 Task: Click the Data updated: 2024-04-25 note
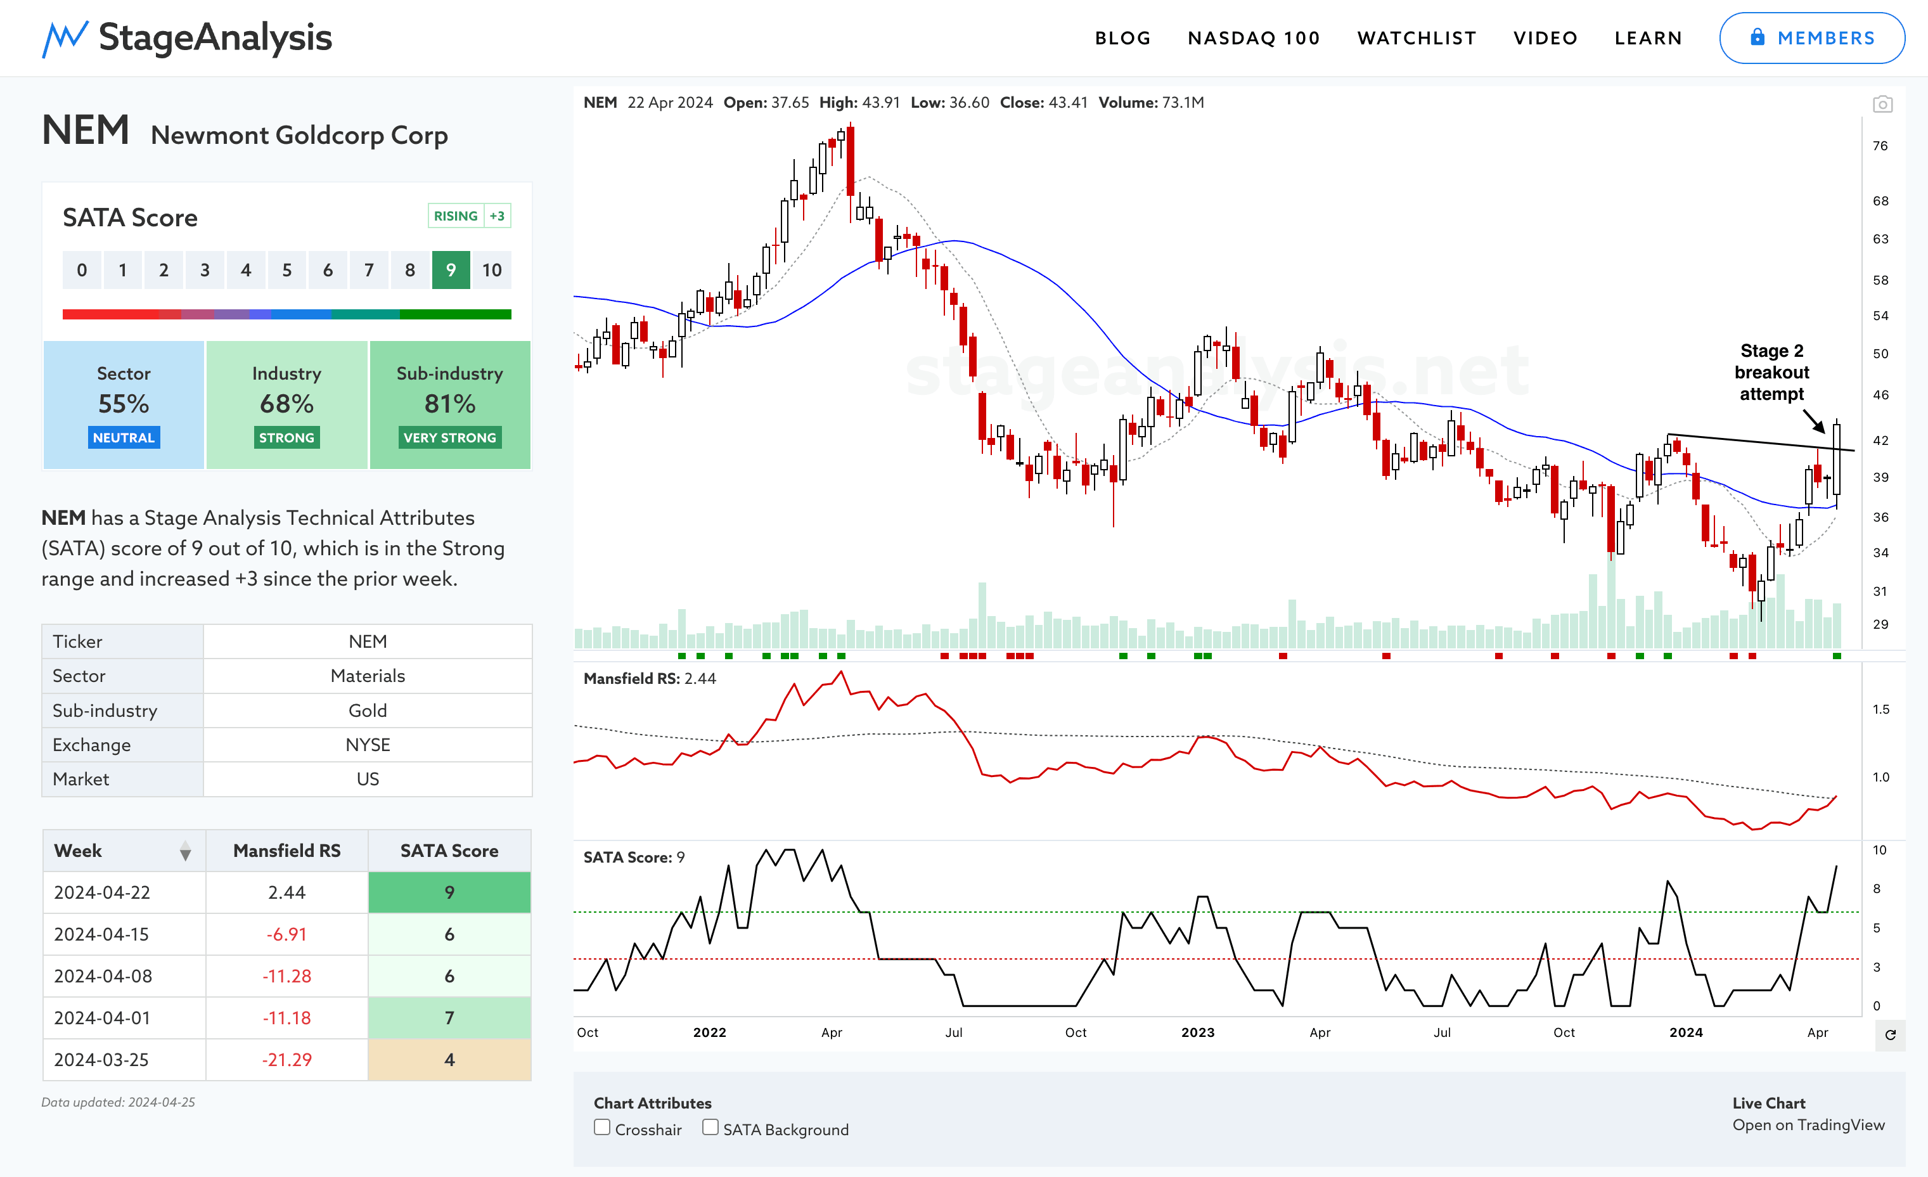118,1103
